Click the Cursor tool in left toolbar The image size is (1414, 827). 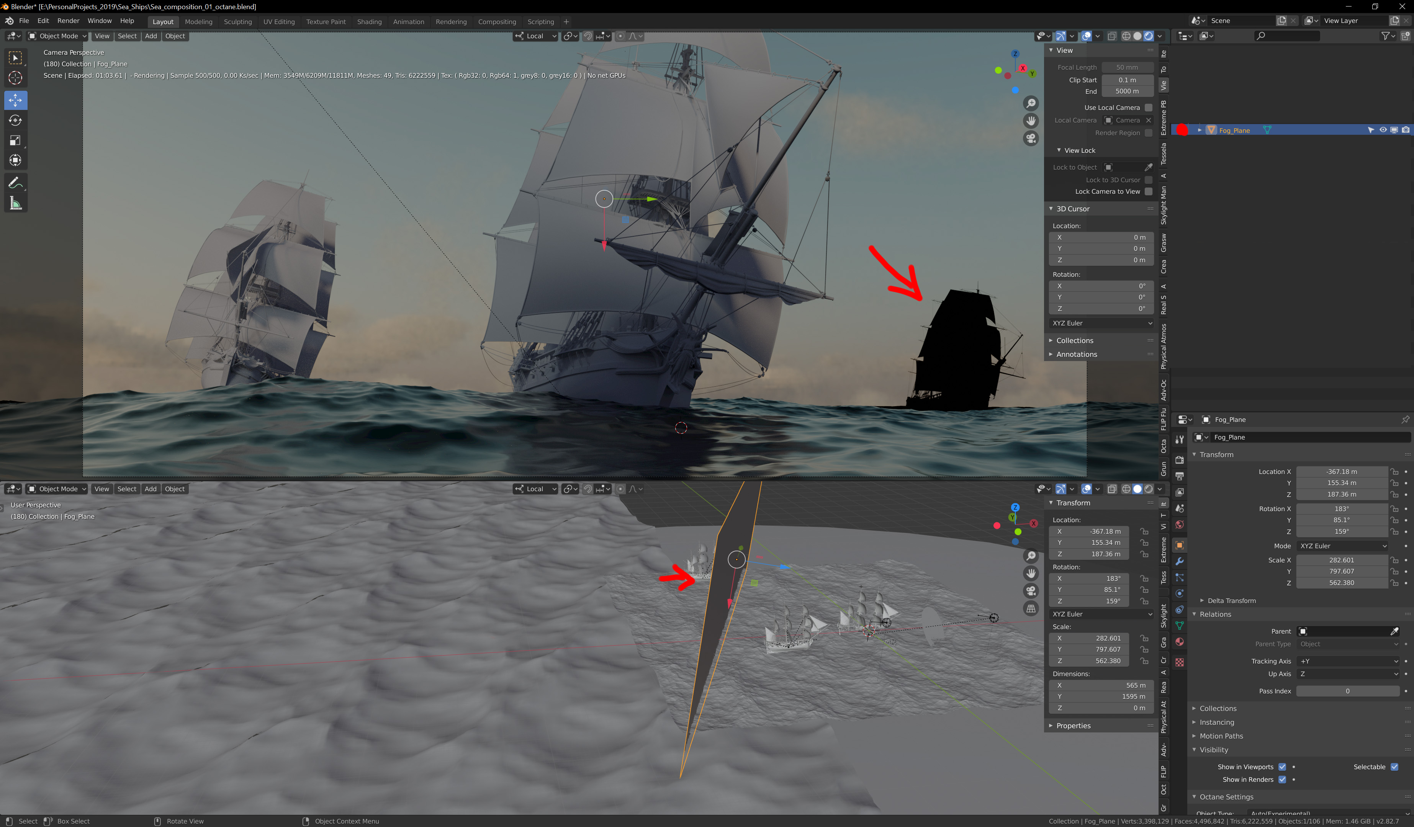15,78
